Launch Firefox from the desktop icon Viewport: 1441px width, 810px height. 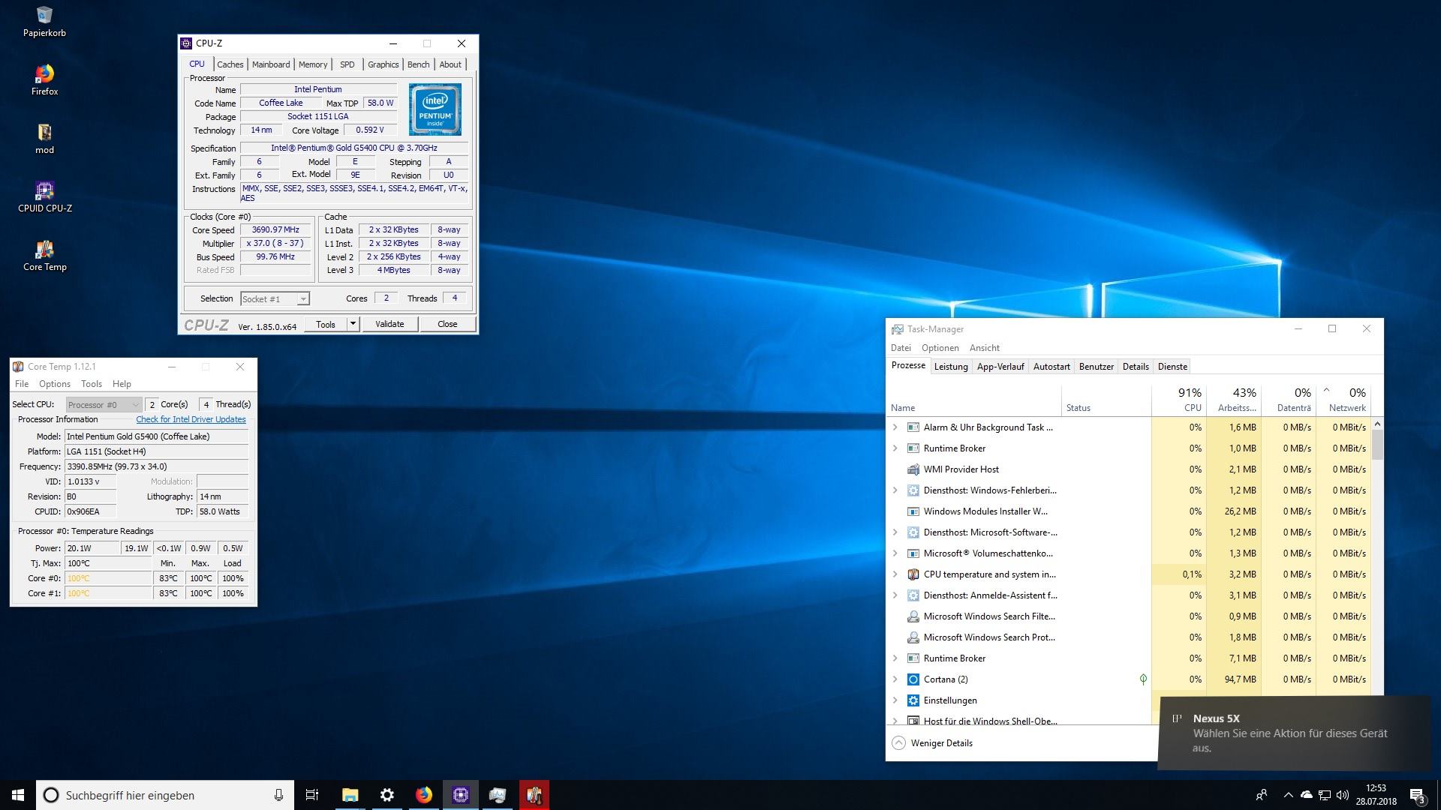44,79
